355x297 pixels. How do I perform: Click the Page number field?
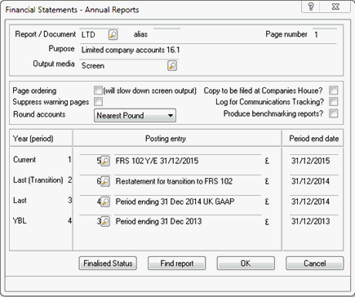(325, 34)
